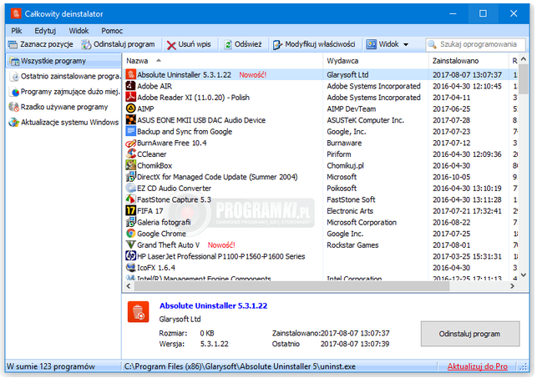This screenshot has height=378, width=537.
Task: Click the Programy zajmujące dużo miejsca icon
Action: (15, 92)
